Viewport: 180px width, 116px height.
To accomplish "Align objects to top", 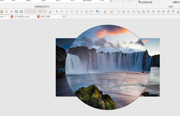I will 173,12.
